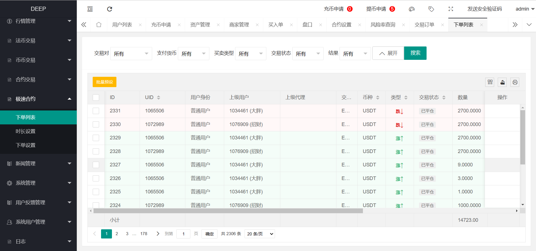Open the column settings grid icon
This screenshot has height=251, width=536.
[x=490, y=82]
